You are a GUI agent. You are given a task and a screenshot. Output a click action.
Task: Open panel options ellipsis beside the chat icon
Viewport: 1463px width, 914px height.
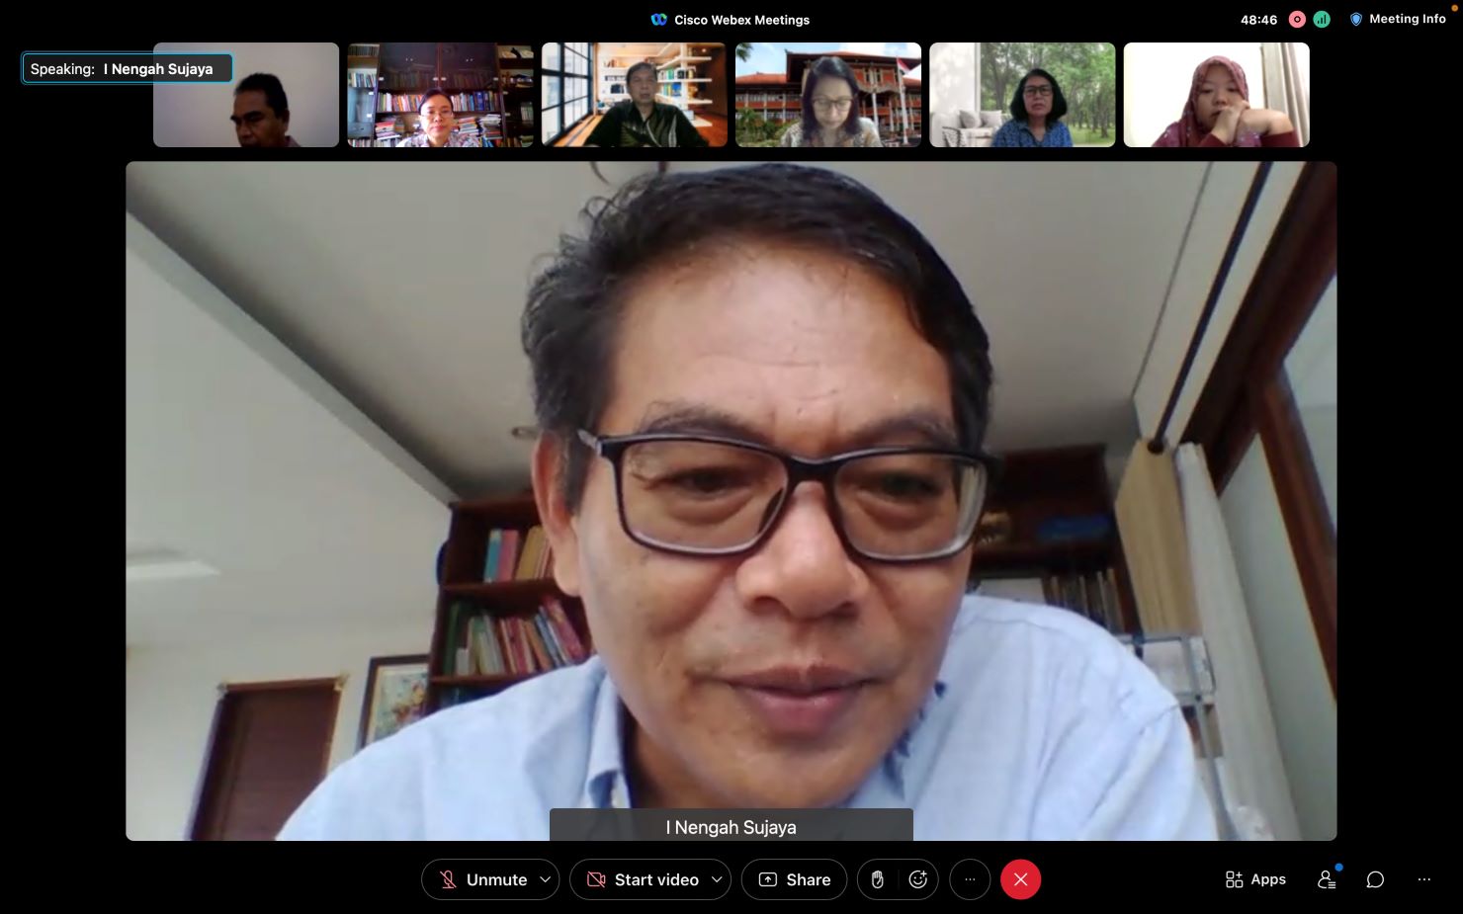coord(1423,879)
